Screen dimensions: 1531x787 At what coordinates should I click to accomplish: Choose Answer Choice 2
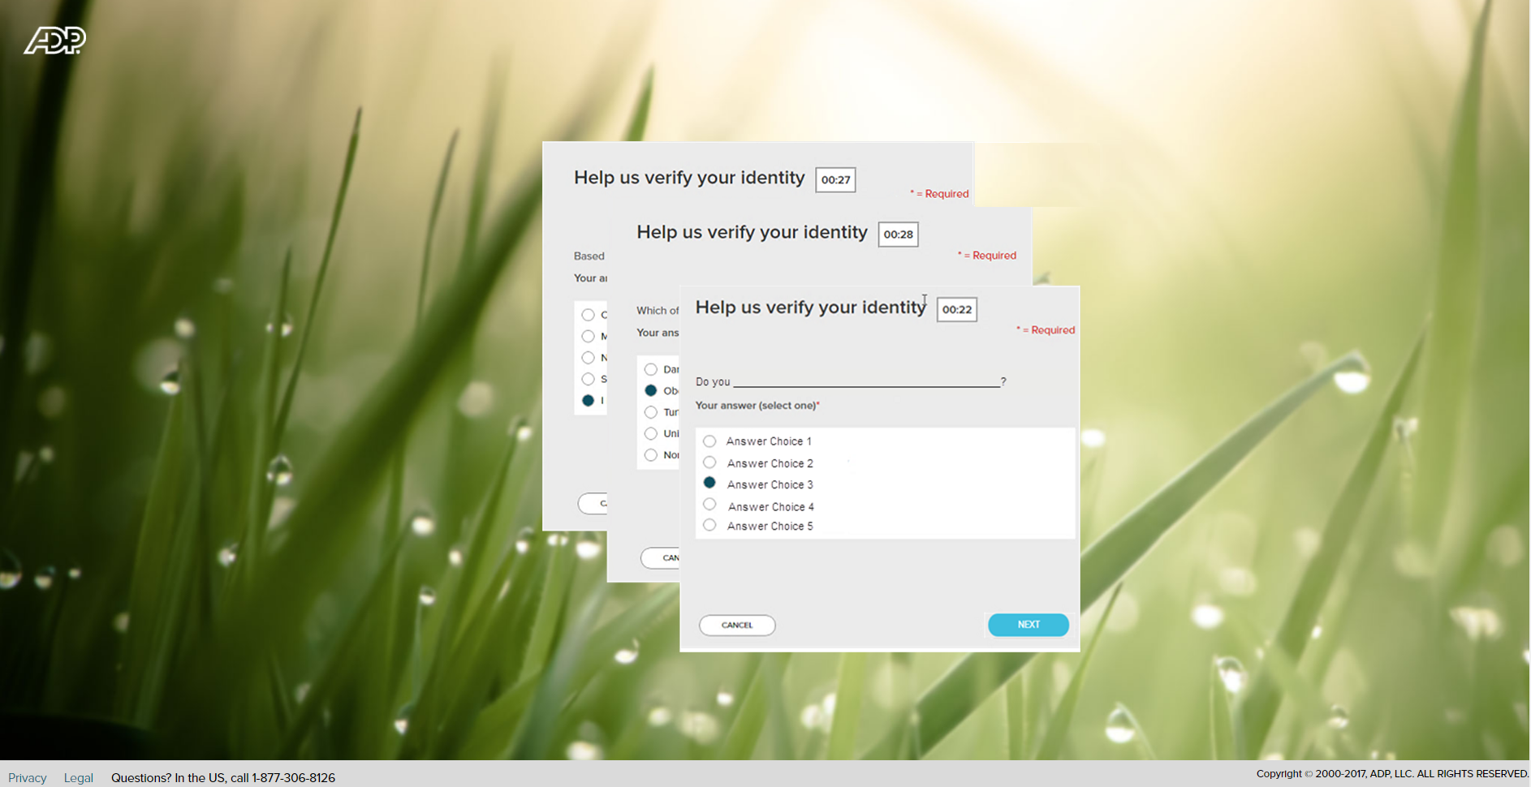point(709,462)
